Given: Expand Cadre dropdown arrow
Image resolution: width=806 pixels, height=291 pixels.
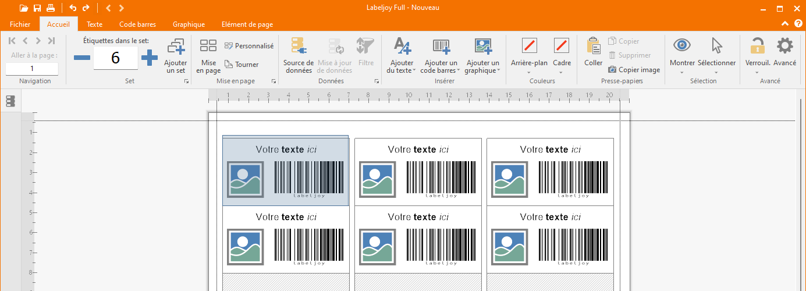Looking at the screenshot, I should [x=562, y=73].
